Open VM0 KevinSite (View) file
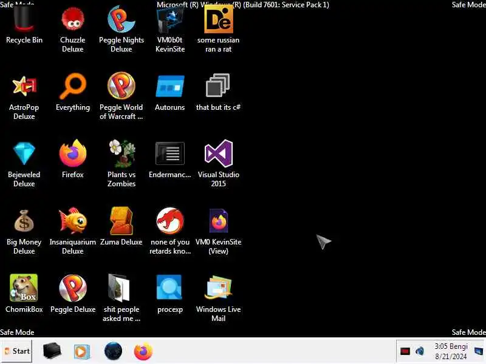486x364 pixels. click(219, 221)
